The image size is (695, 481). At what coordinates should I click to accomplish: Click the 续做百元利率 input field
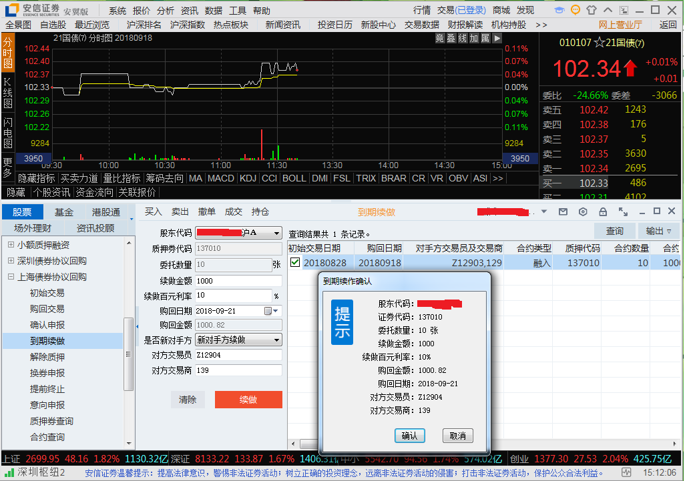(x=234, y=296)
